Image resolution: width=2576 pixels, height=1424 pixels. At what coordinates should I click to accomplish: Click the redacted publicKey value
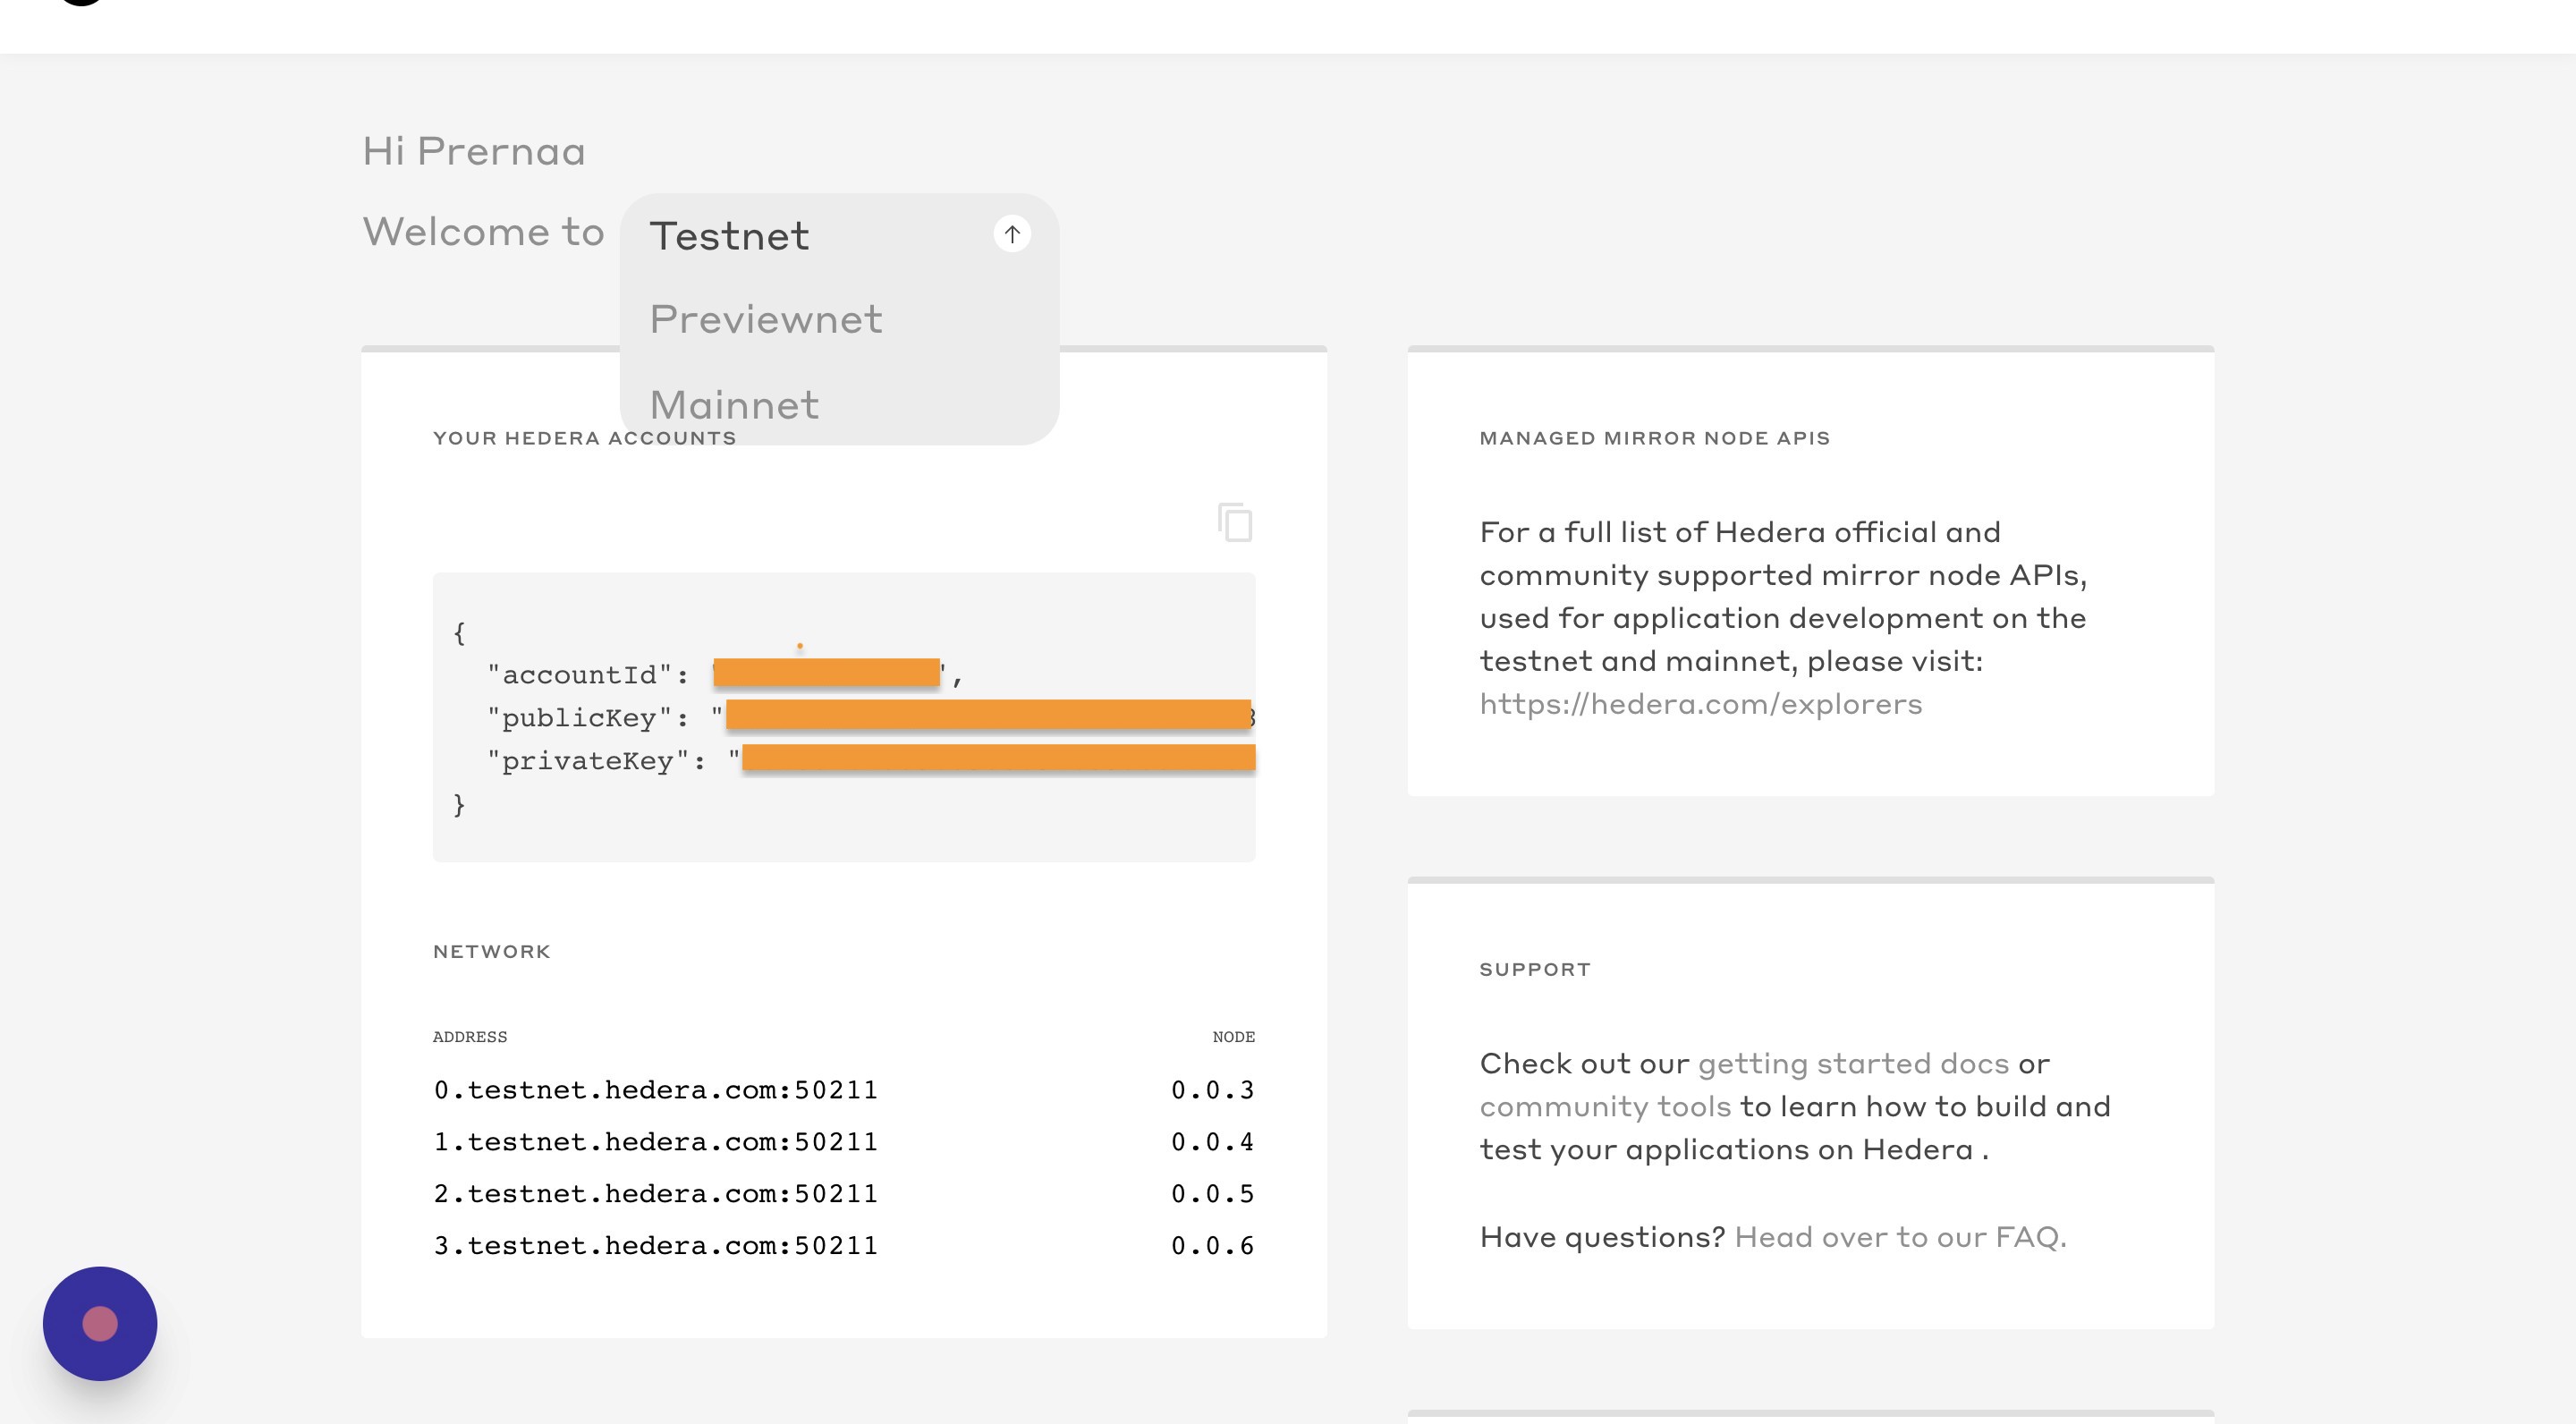point(988,715)
